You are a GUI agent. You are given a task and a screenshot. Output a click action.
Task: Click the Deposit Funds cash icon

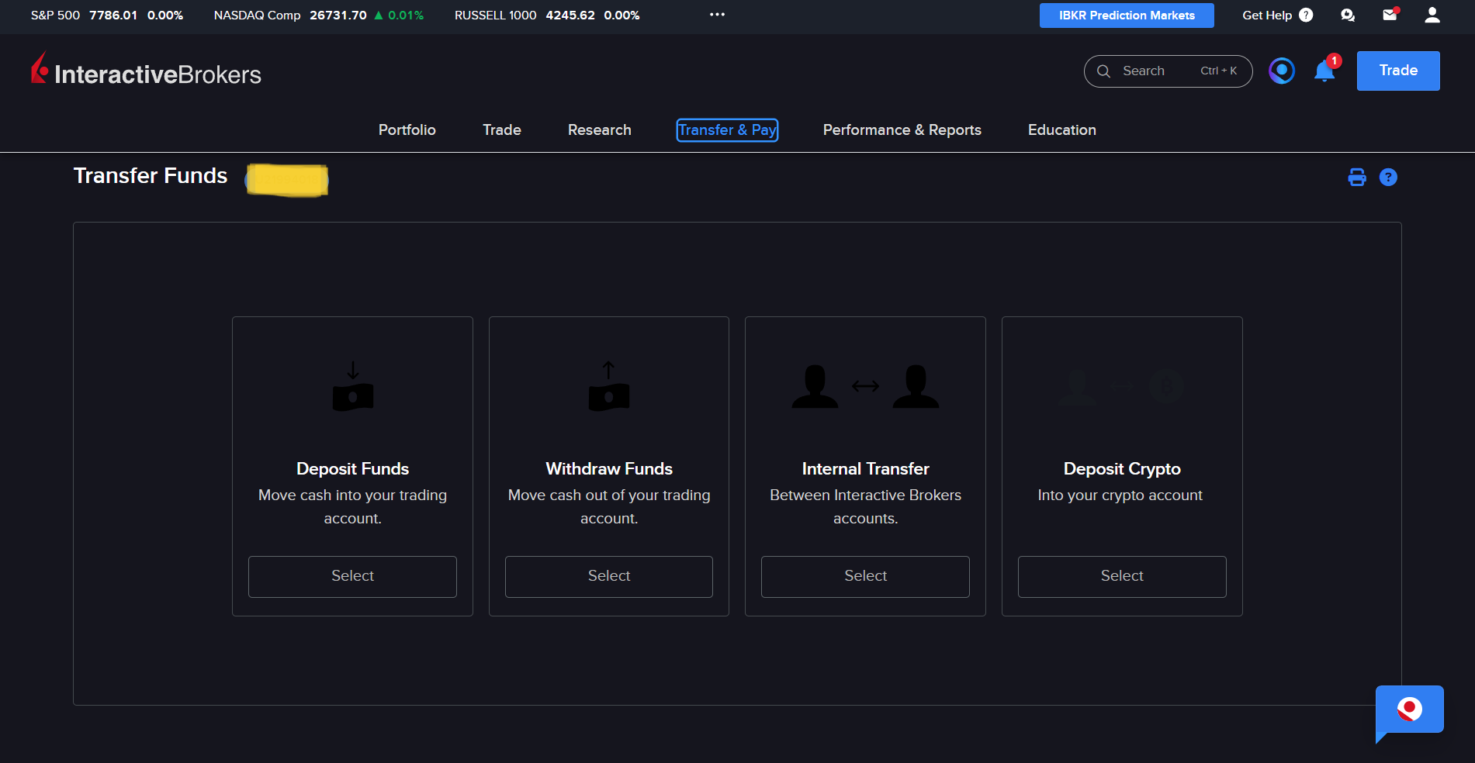[353, 386]
